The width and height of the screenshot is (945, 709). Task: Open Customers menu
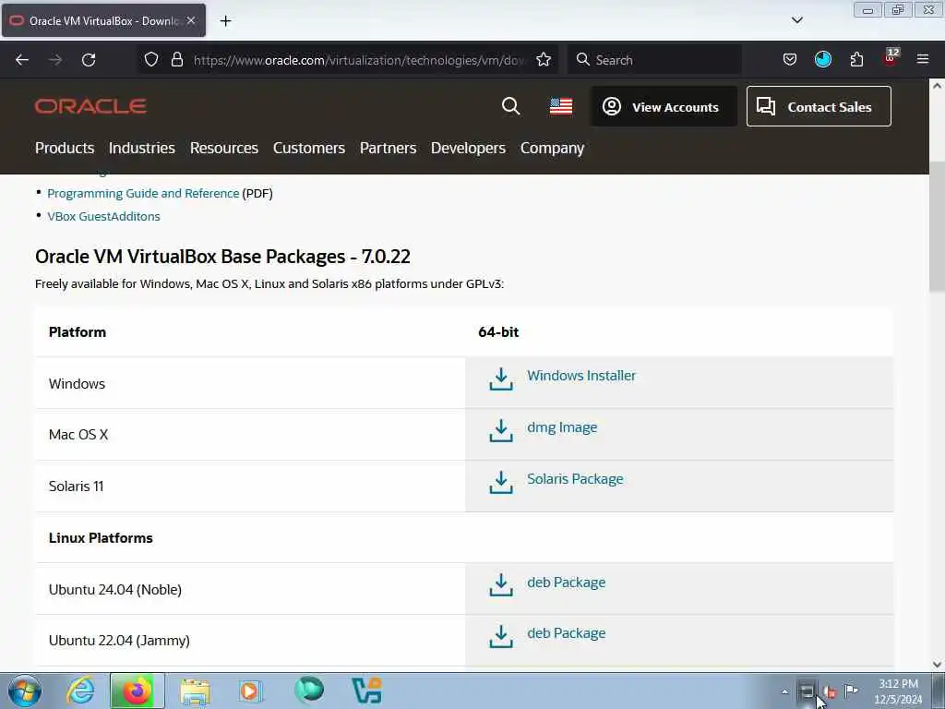coord(309,149)
